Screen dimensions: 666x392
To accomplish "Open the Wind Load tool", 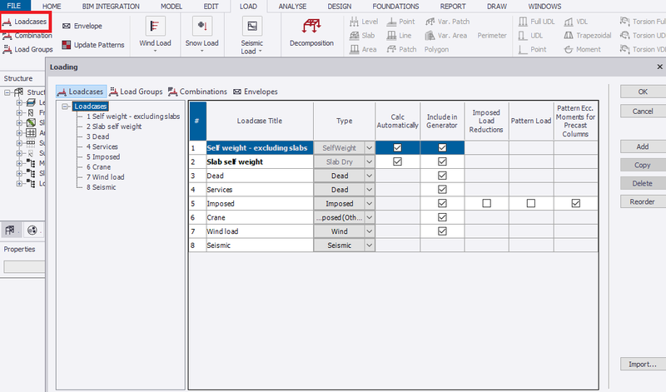I will pos(155,33).
